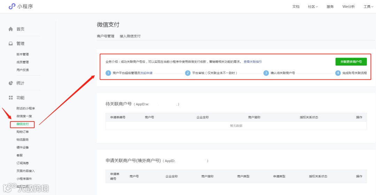Click the inbox icon beside 管理
Viewport: 376px width, 195px height.
10,43
